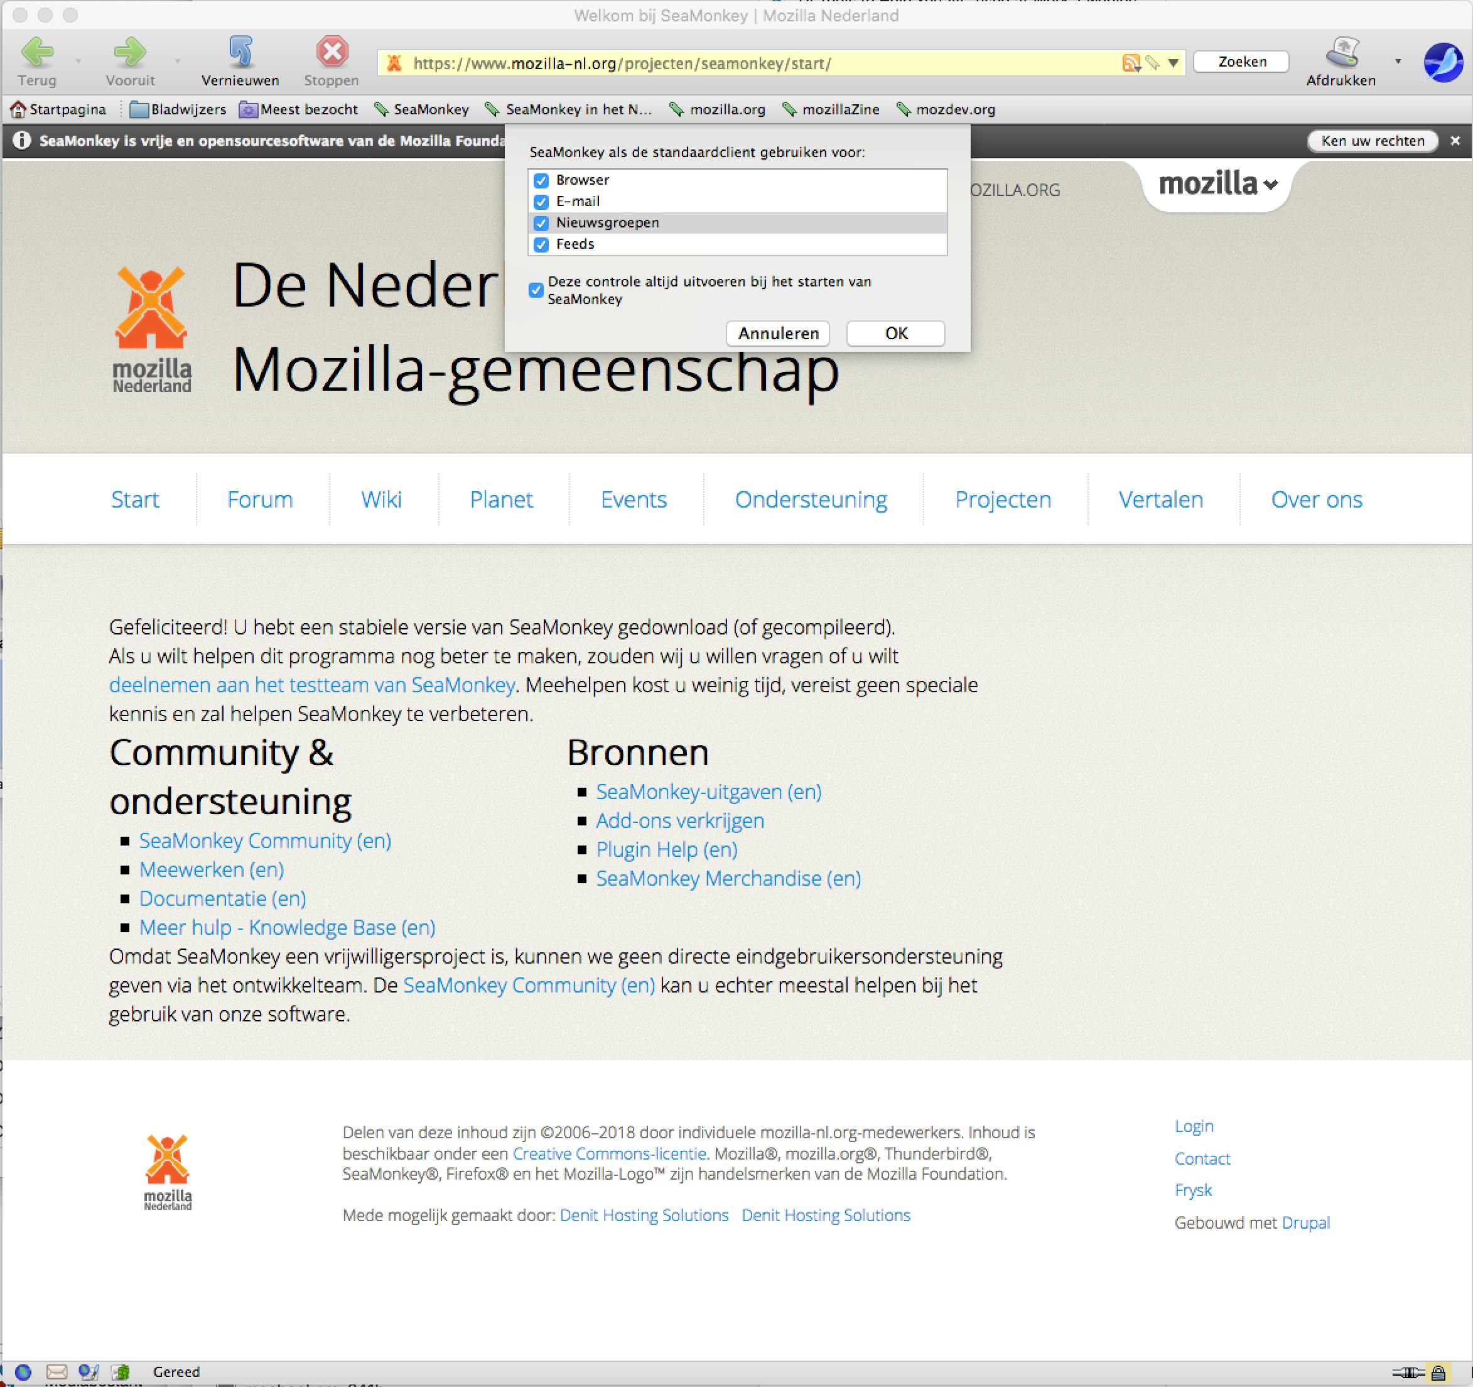This screenshot has height=1387, width=1473.
Task: Click inside the URL address field
Action: click(741, 63)
